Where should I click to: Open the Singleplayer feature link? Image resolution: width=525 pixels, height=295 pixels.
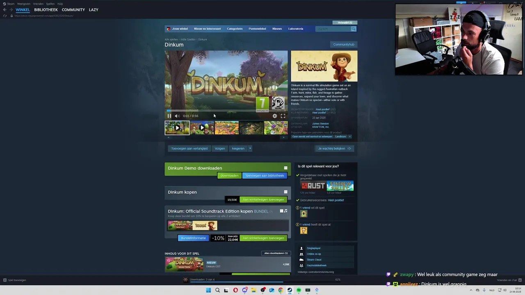coord(314,248)
